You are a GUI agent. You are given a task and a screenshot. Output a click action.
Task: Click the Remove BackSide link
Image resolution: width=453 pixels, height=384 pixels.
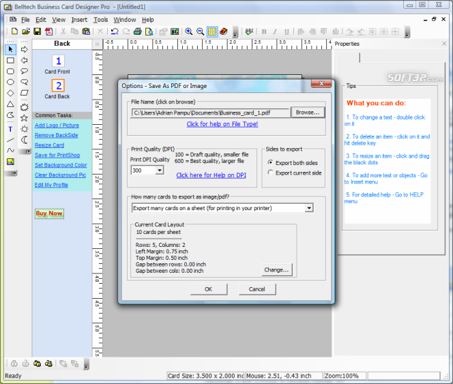coord(57,135)
